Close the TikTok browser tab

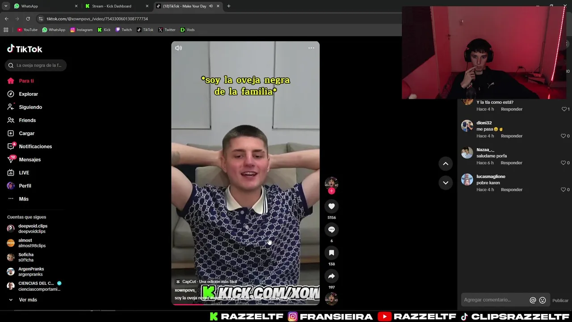(218, 6)
